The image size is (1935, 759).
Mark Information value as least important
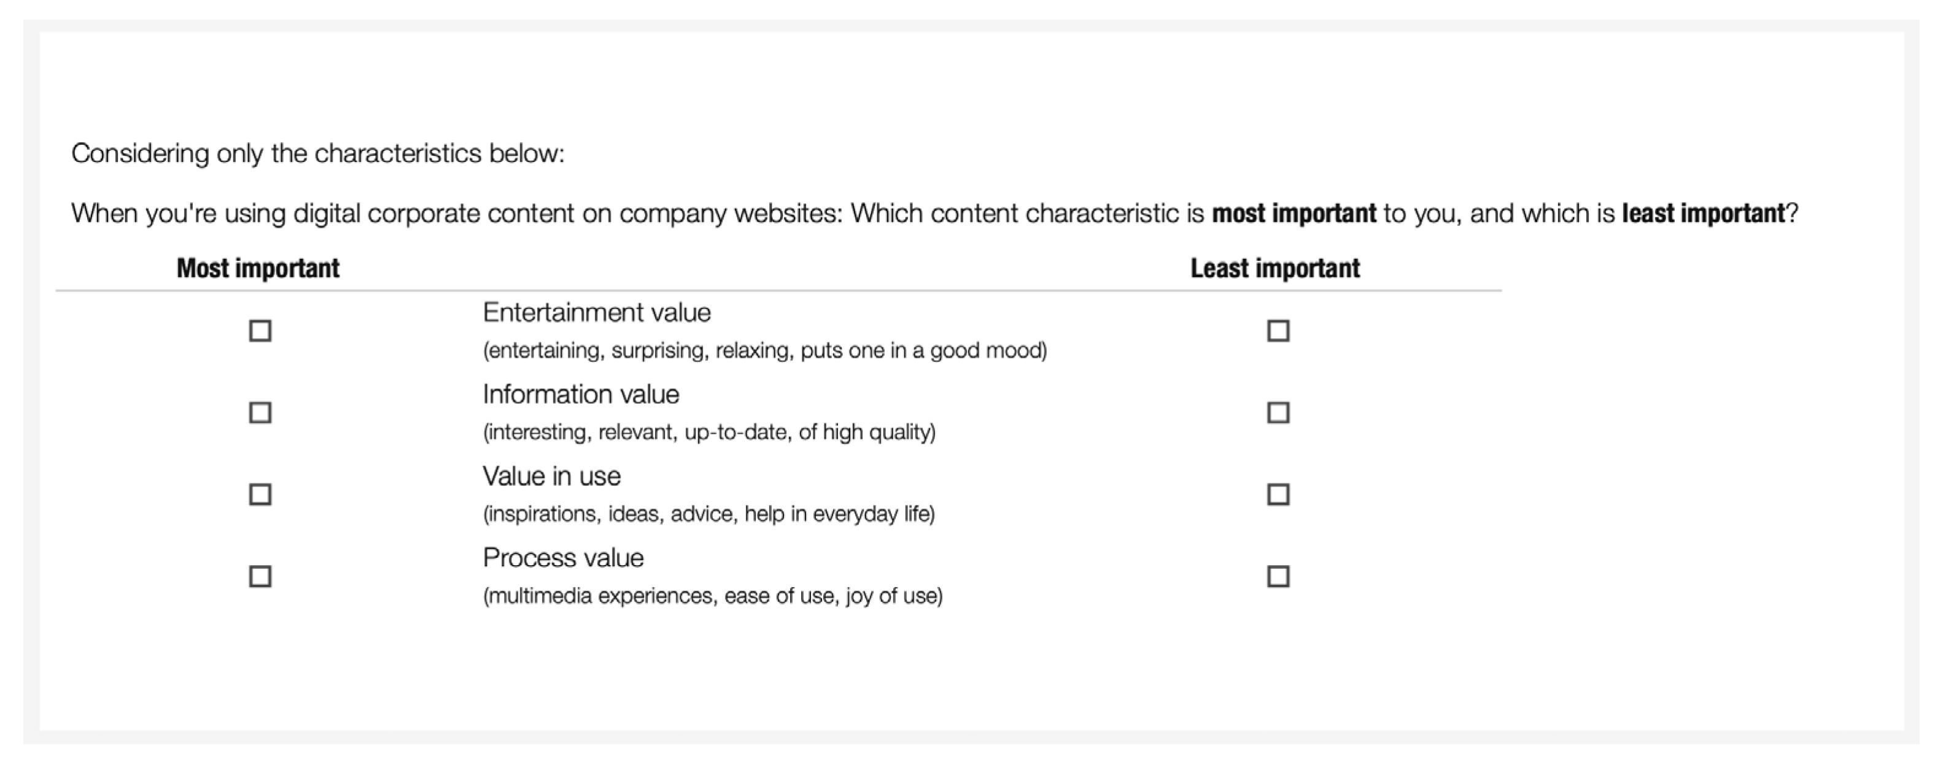pos(1278,413)
